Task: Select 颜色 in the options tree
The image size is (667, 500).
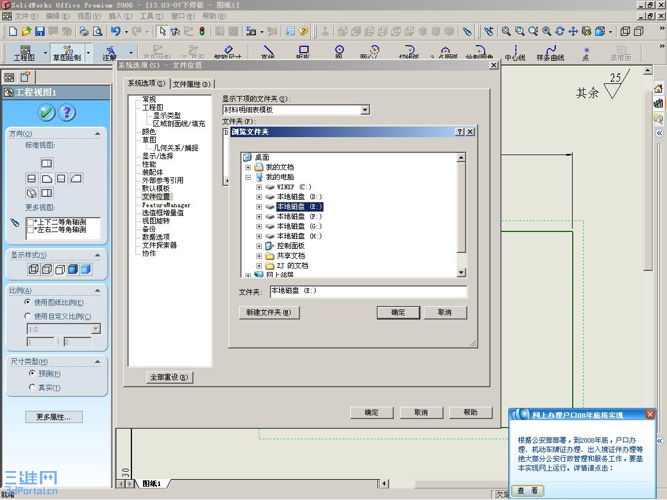Action: pyautogui.click(x=149, y=132)
